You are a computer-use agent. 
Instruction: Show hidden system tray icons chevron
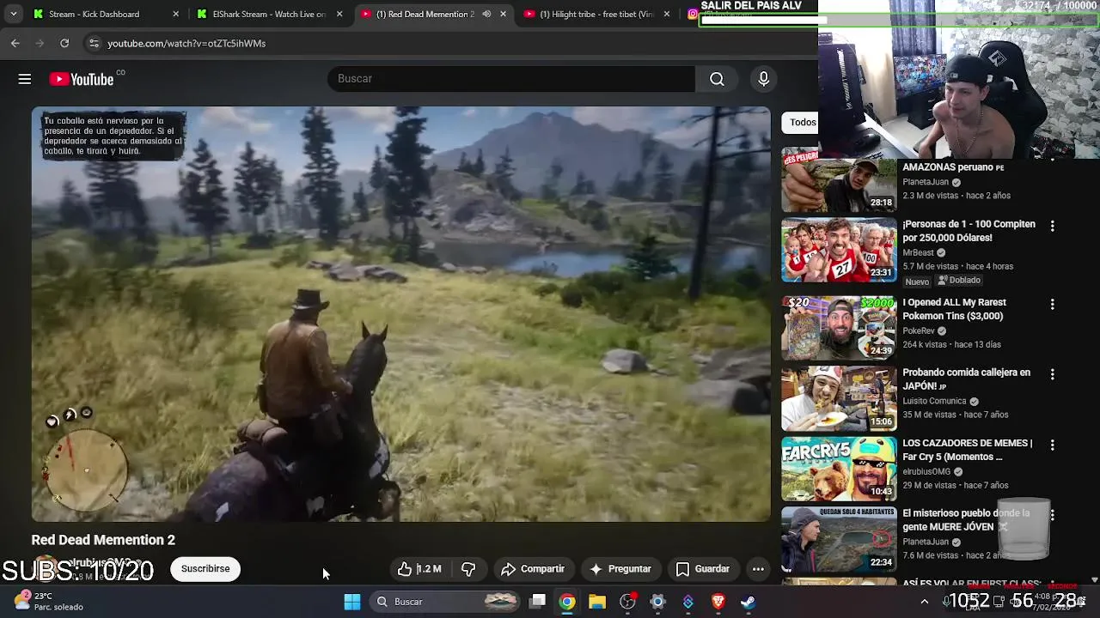925,602
